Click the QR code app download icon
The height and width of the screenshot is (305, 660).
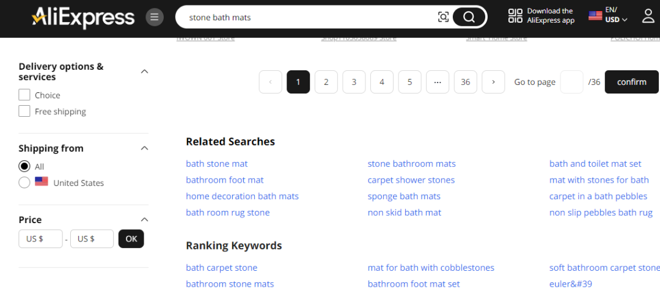[x=515, y=16]
